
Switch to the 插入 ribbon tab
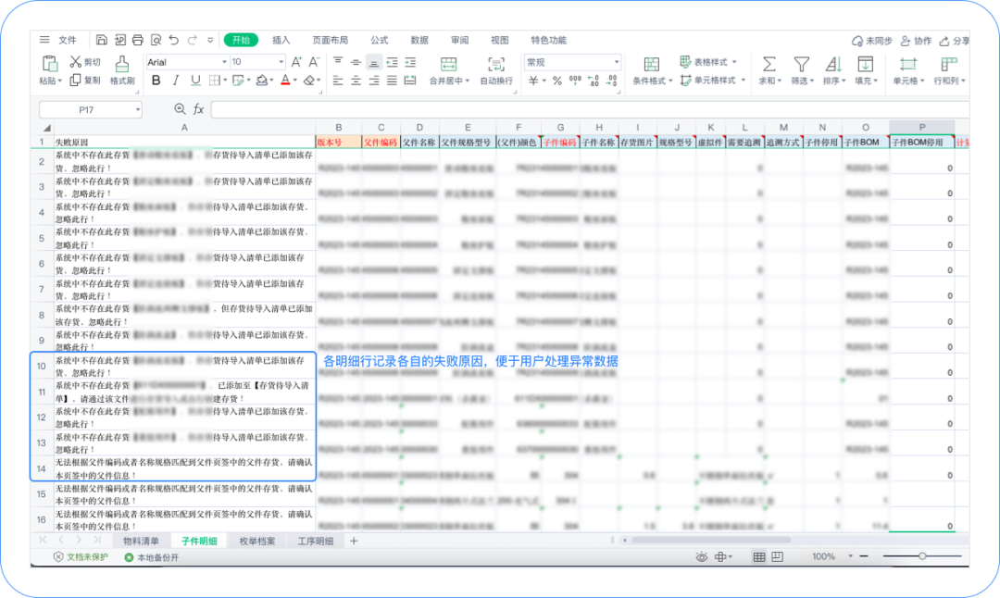pos(281,40)
